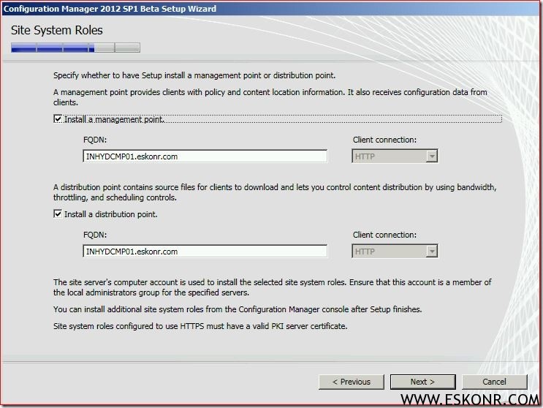Go back with the Previous button
Image resolution: width=543 pixels, height=408 pixels.
pyautogui.click(x=351, y=382)
